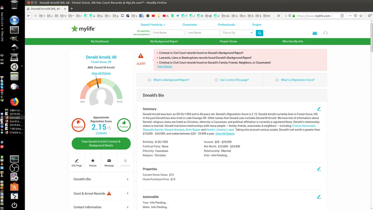Open Cristian Hernandez profile link
This screenshot has height=210, width=373.
(303, 126)
